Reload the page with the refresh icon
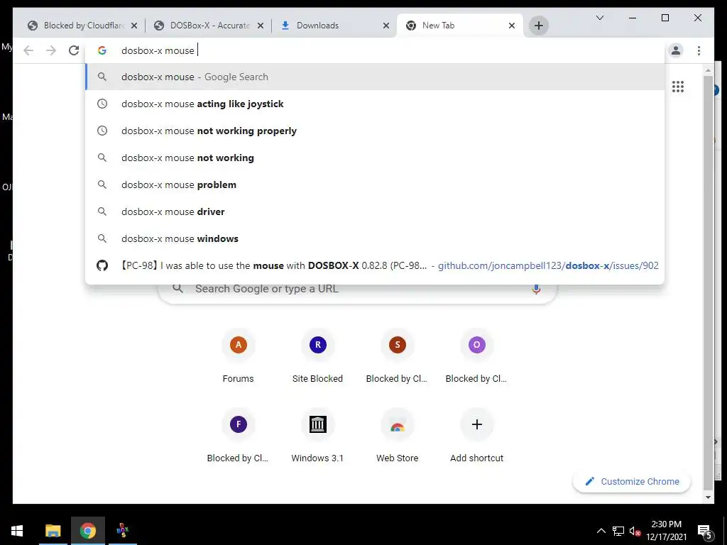727x545 pixels. click(74, 50)
